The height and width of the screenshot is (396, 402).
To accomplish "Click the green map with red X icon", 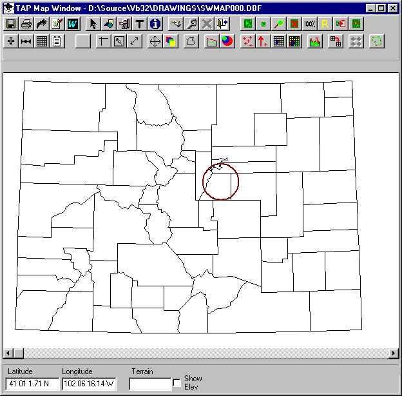I will pyautogui.click(x=294, y=24).
